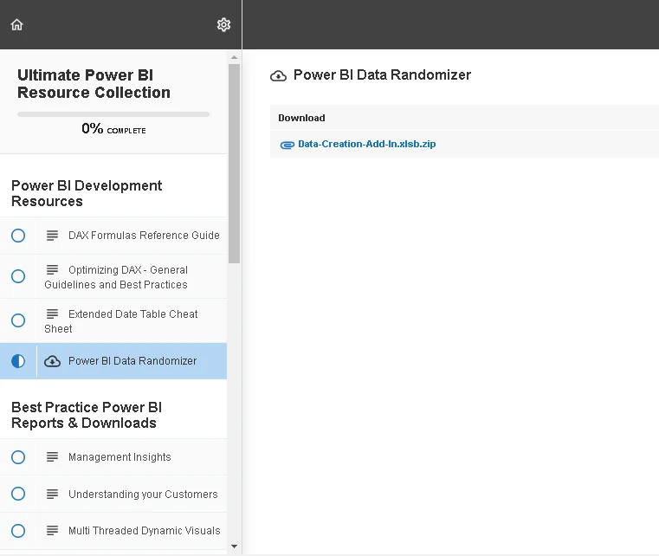659x556 pixels.
Task: Mark Management Insights complete via its circle
Action: (18, 456)
